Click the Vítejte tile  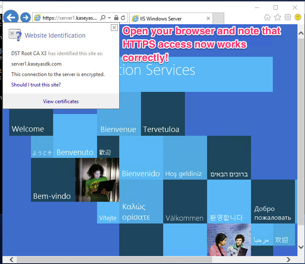[x=108, y=213]
